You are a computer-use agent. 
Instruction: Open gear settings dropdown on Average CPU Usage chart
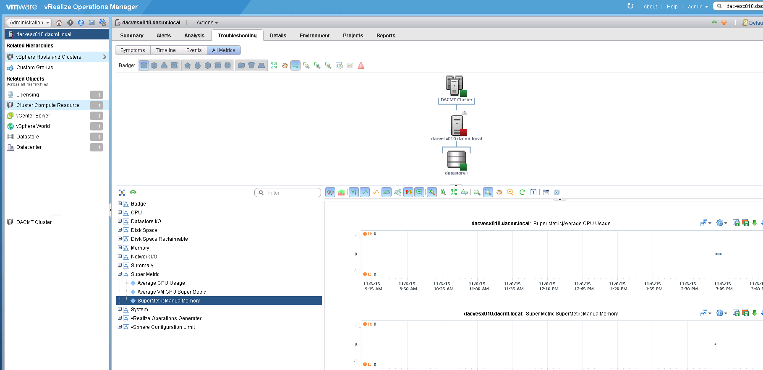point(721,223)
